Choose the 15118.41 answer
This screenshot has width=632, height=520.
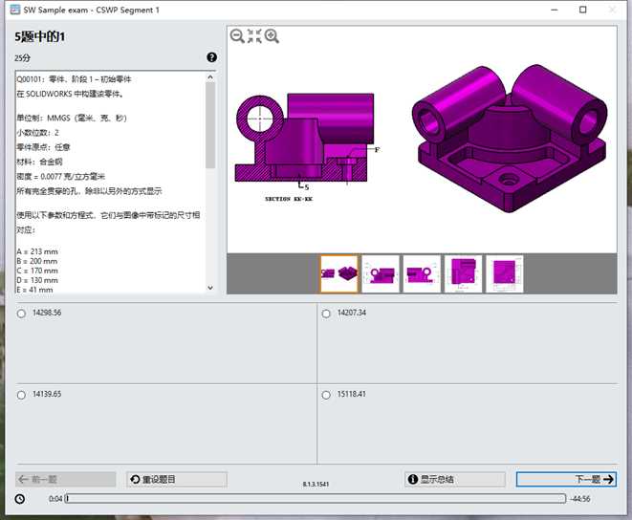(327, 394)
